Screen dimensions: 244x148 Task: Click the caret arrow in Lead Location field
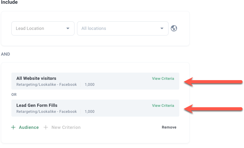coord(68,28)
